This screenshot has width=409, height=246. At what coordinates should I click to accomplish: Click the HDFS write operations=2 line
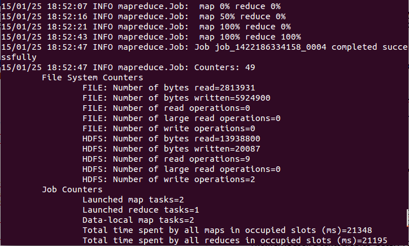click(x=169, y=179)
